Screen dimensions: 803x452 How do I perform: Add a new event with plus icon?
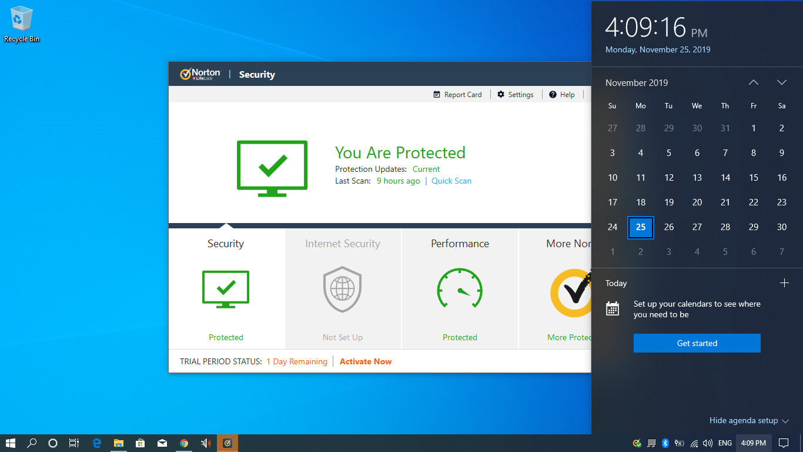(x=784, y=283)
